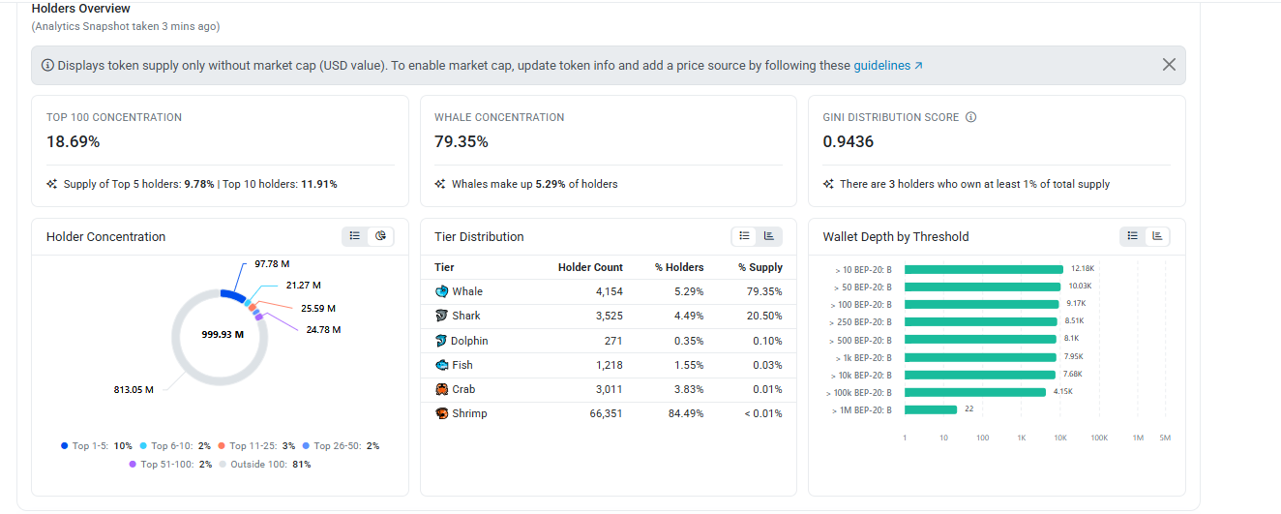
Task: Show Tier Distribution as bar chart
Action: [769, 236]
